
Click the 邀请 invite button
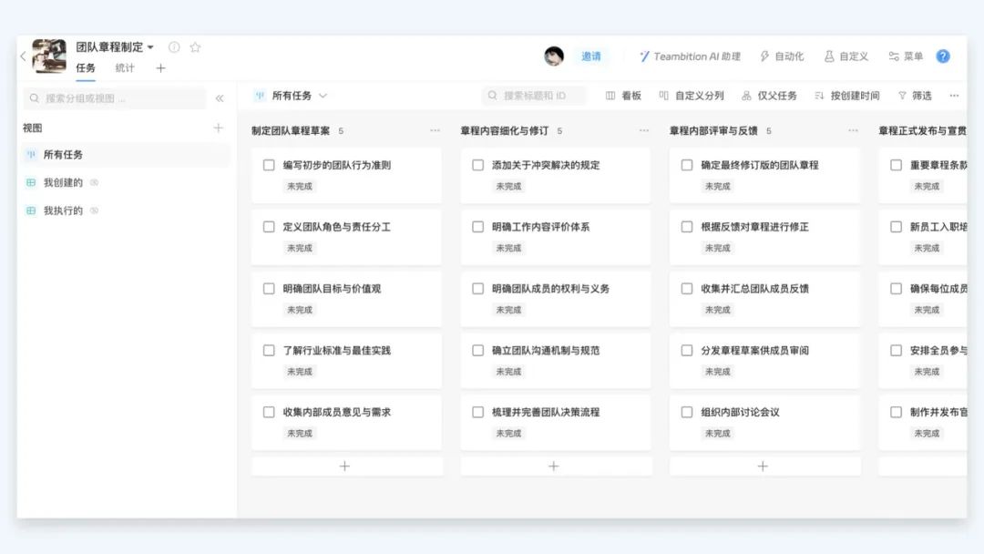[591, 56]
